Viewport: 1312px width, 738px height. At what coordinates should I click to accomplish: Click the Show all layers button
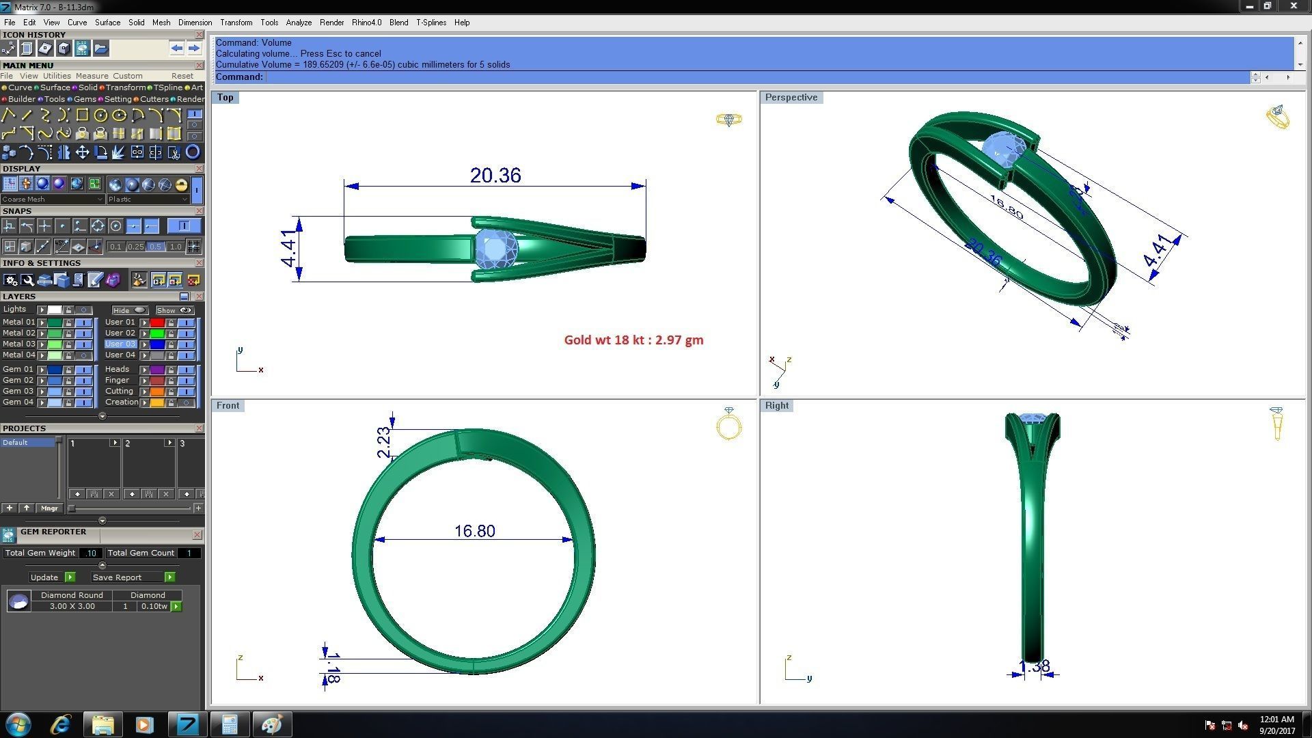pos(174,310)
